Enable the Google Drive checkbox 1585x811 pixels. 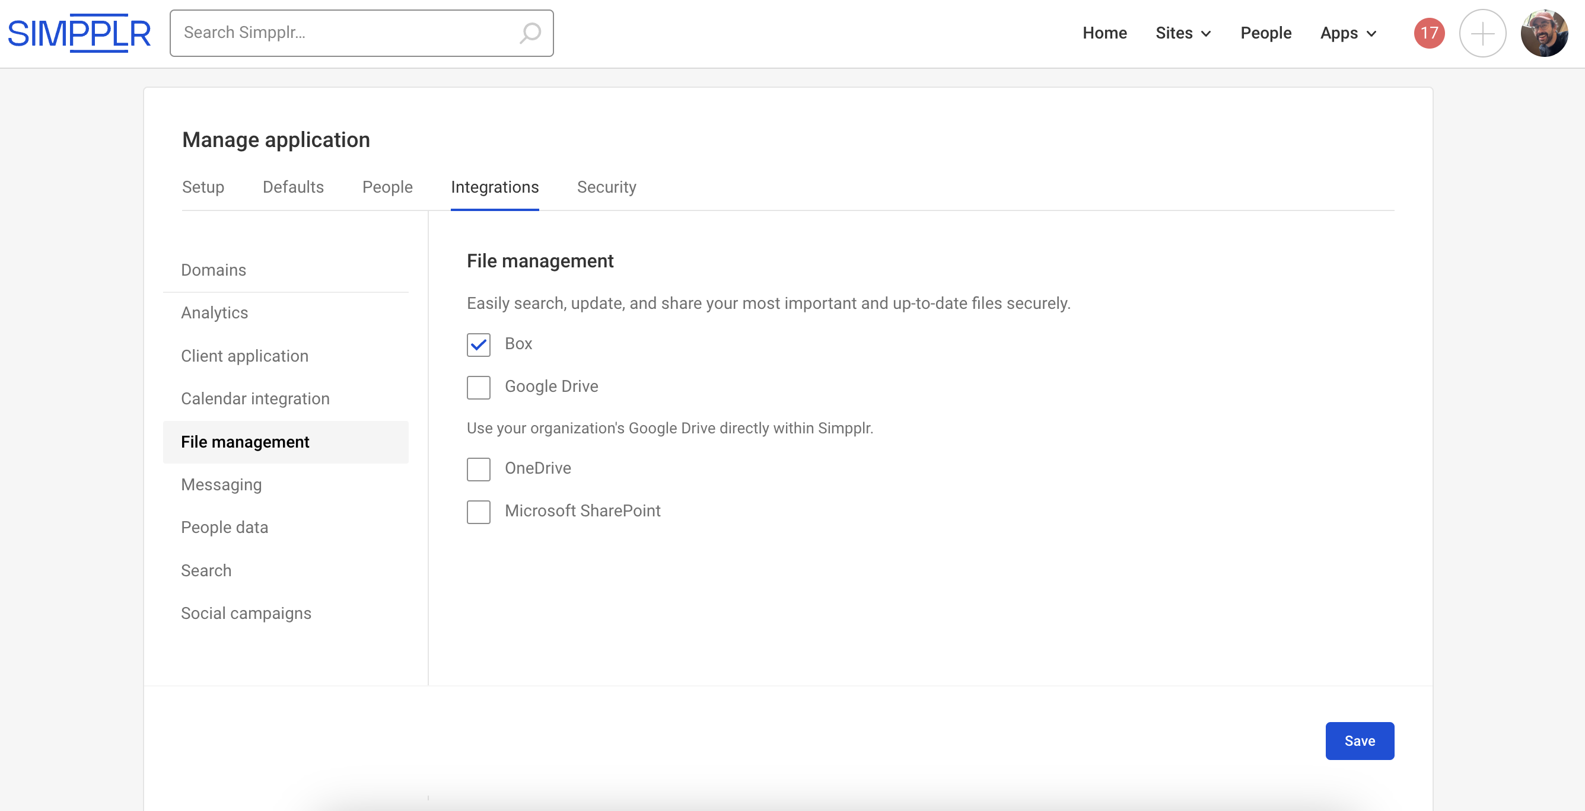(478, 387)
